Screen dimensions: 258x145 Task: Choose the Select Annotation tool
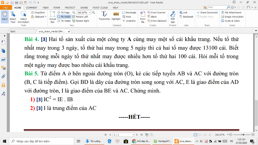(x=23, y=17)
